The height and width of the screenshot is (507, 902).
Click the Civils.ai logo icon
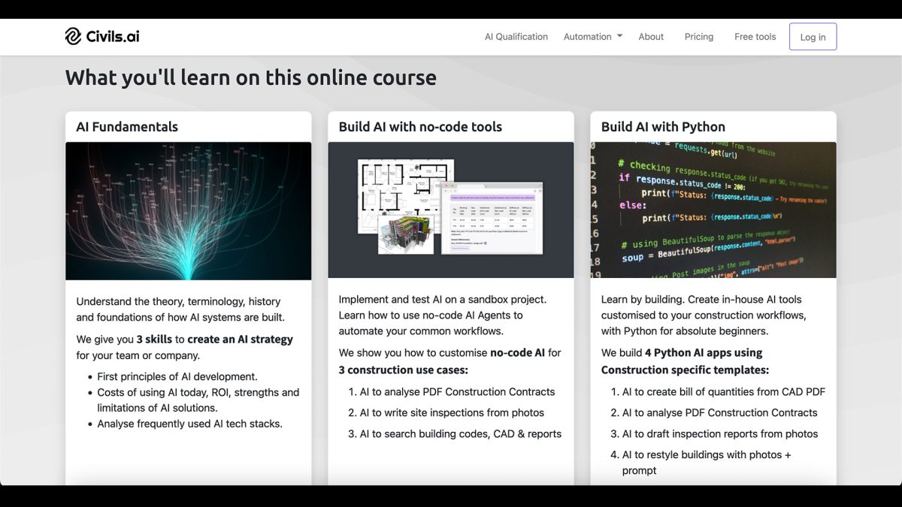pos(73,36)
